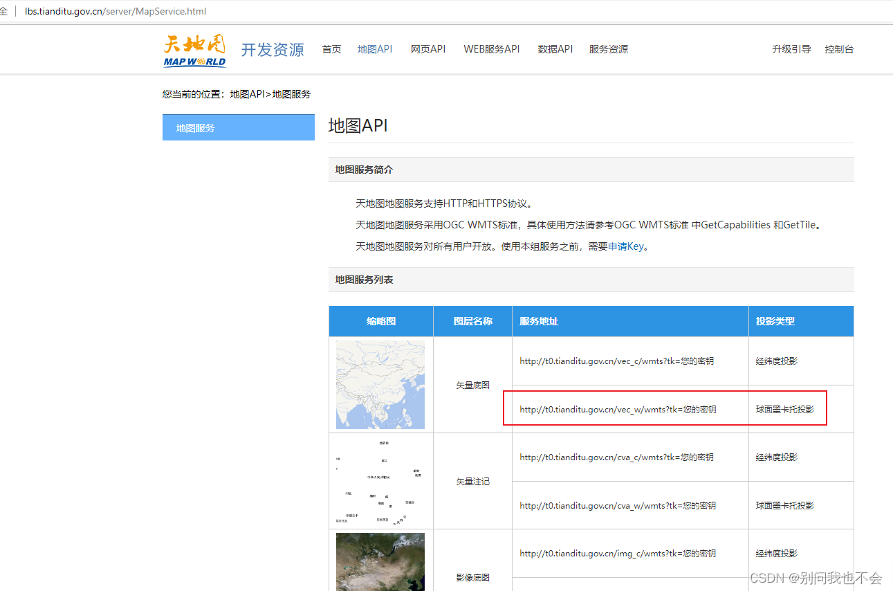Follow the 申请Key hyperlink

click(x=625, y=246)
